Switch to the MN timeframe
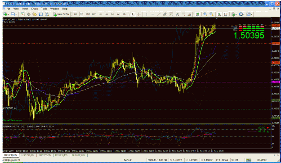 click(125, 14)
